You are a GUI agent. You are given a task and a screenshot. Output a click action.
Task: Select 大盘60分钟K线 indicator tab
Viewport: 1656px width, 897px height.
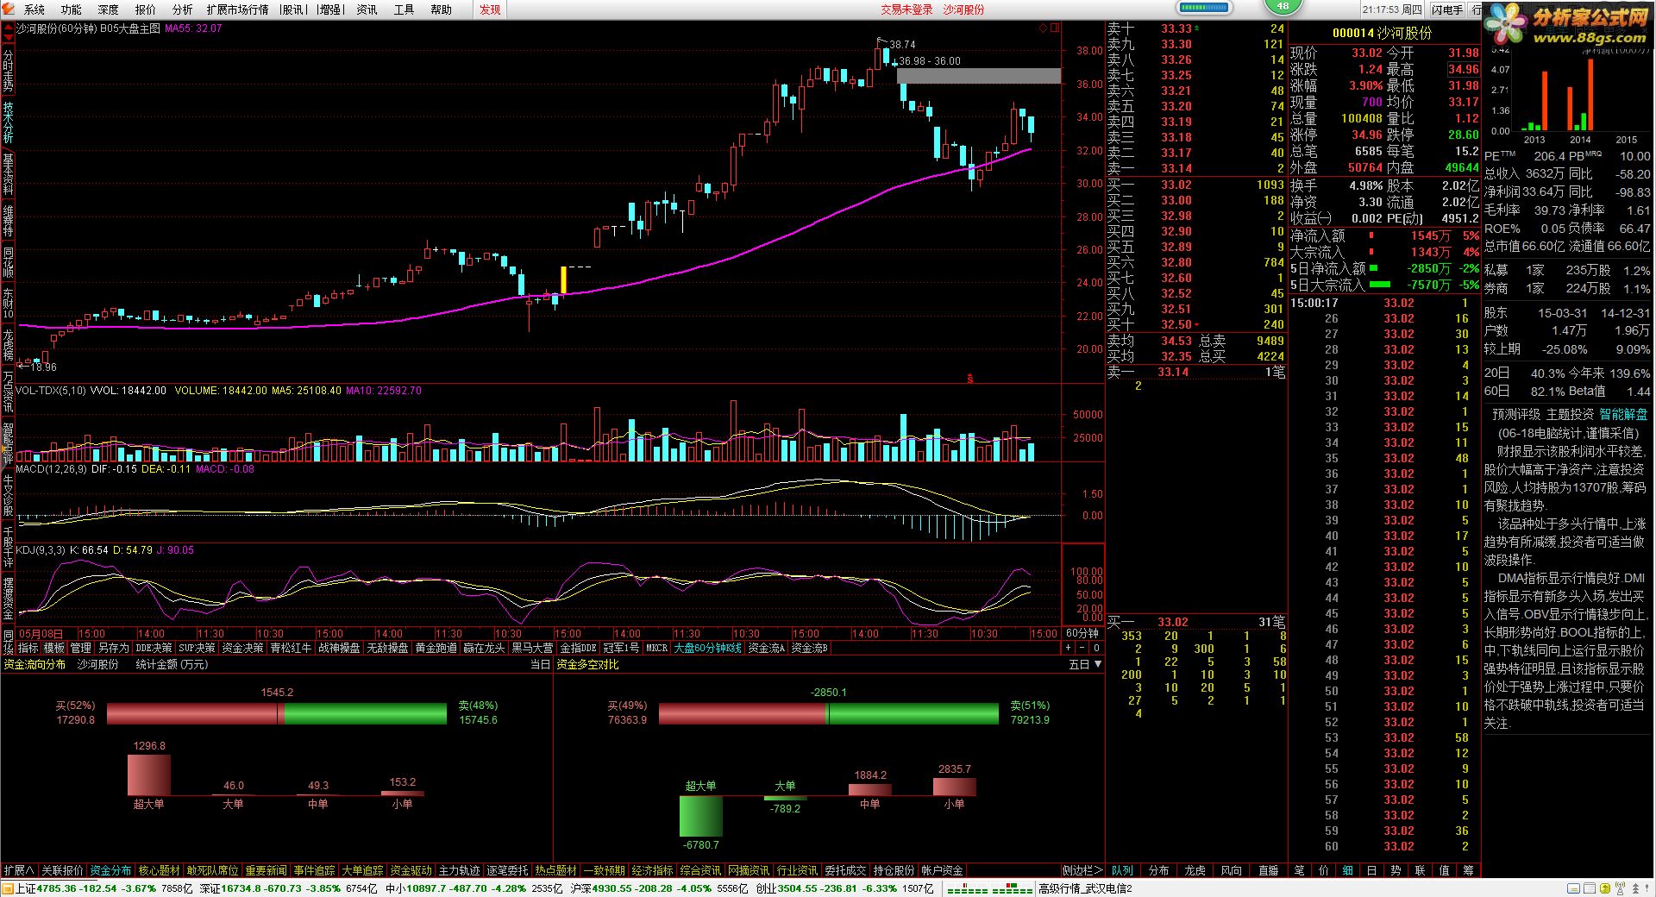(707, 648)
